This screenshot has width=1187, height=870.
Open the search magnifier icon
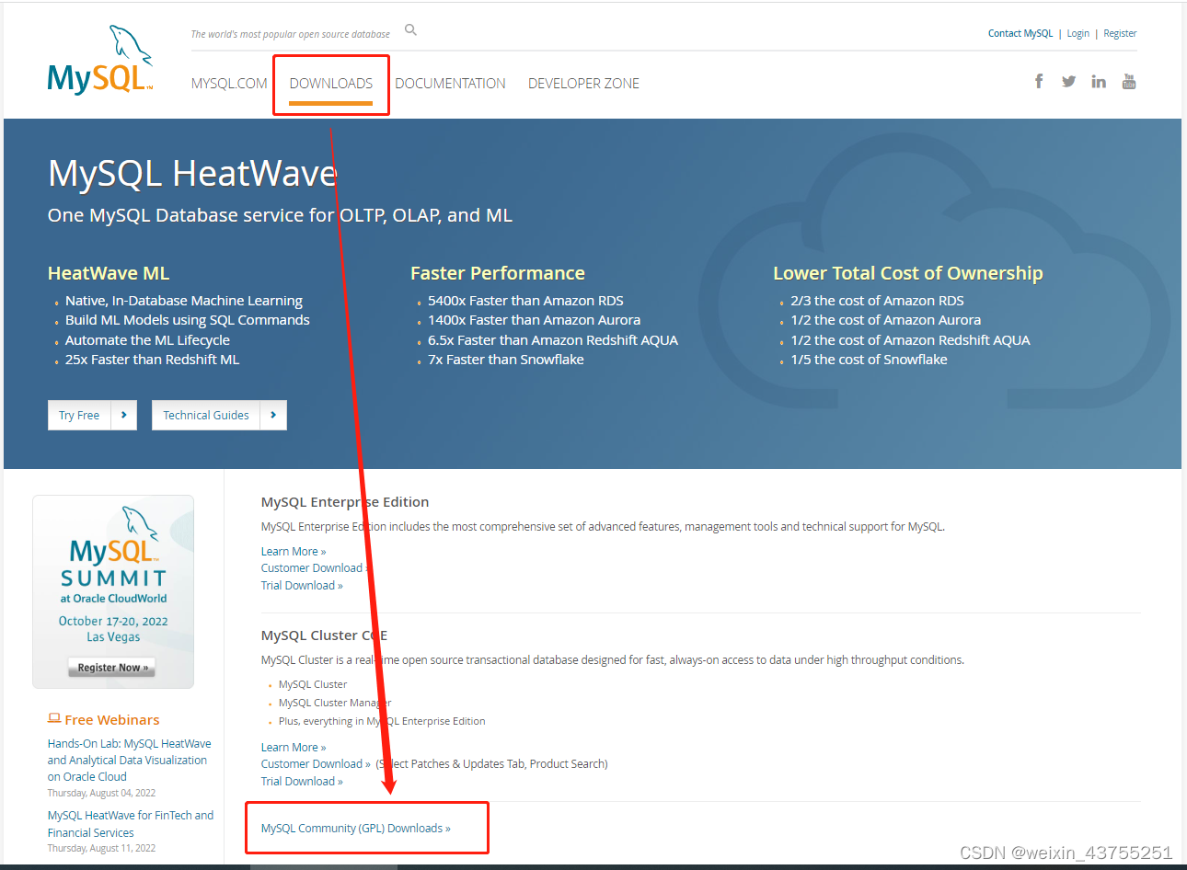pyautogui.click(x=411, y=30)
